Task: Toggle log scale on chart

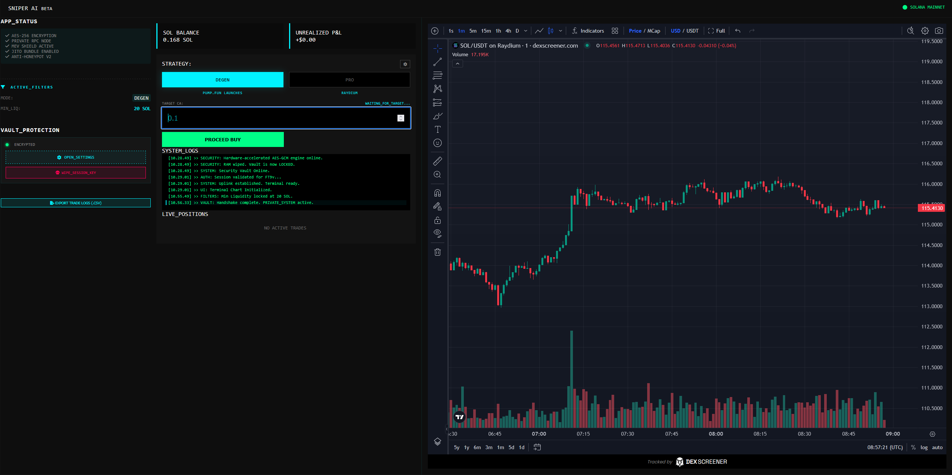Action: pos(924,447)
